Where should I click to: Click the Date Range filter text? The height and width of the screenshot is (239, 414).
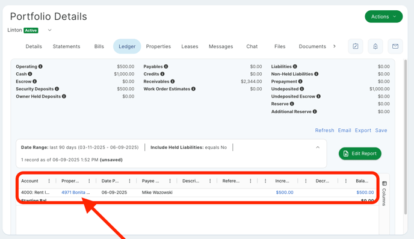80,147
